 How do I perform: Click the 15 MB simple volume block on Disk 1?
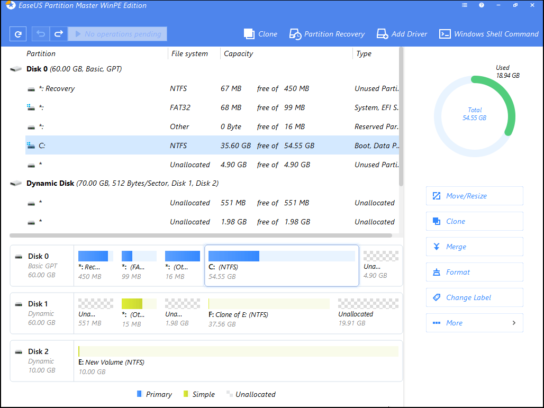pyautogui.click(x=139, y=313)
